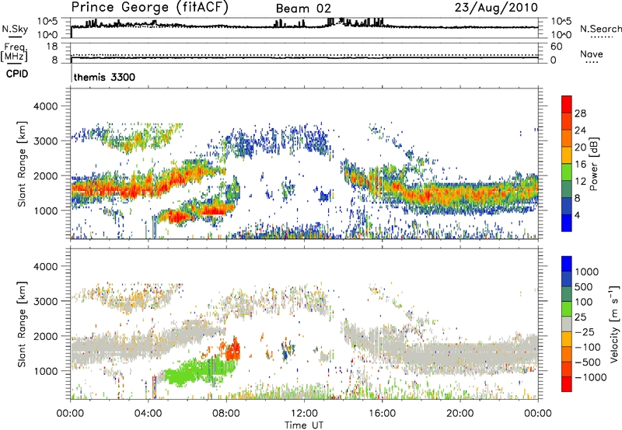Select the "Beam 02" heading

[303, 9]
